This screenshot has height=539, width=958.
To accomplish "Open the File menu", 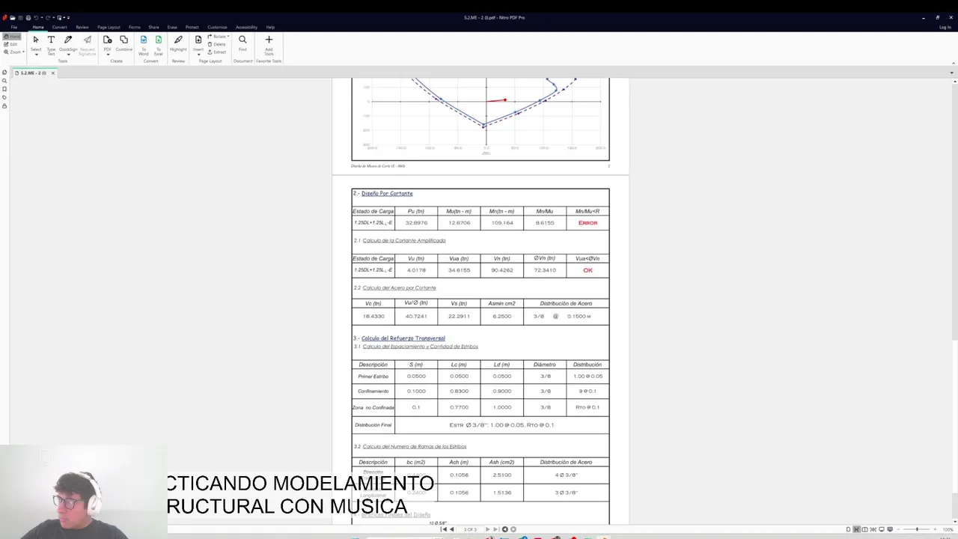I will pos(13,27).
